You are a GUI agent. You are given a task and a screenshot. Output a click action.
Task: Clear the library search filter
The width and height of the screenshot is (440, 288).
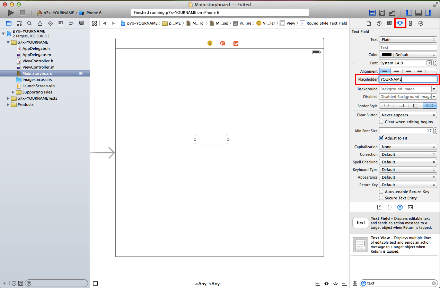tap(434, 283)
